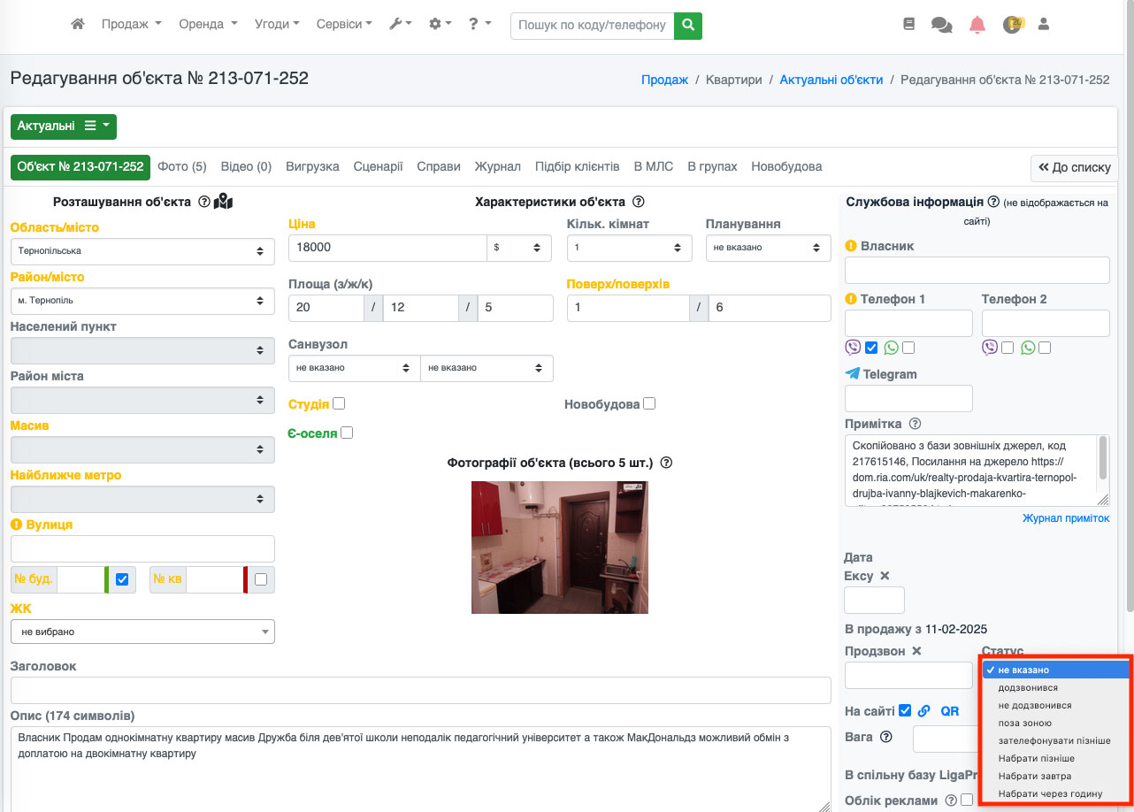Click the red notification bell

coord(977,25)
